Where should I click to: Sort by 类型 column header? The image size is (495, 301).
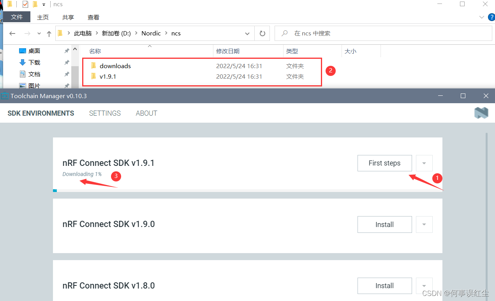coord(292,51)
